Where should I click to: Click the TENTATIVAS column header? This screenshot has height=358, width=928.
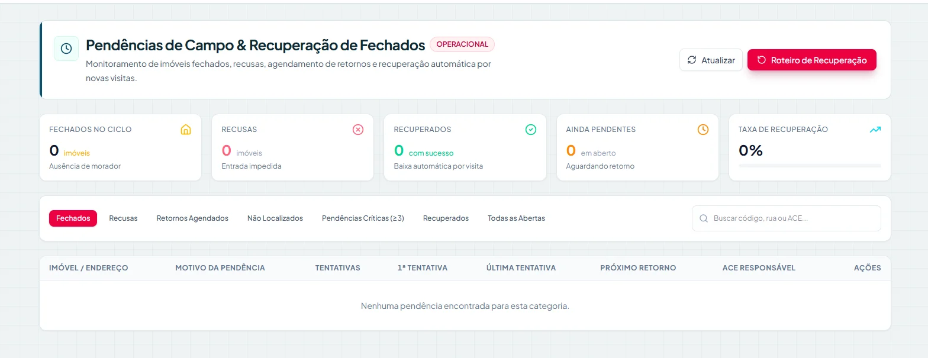[x=337, y=268]
